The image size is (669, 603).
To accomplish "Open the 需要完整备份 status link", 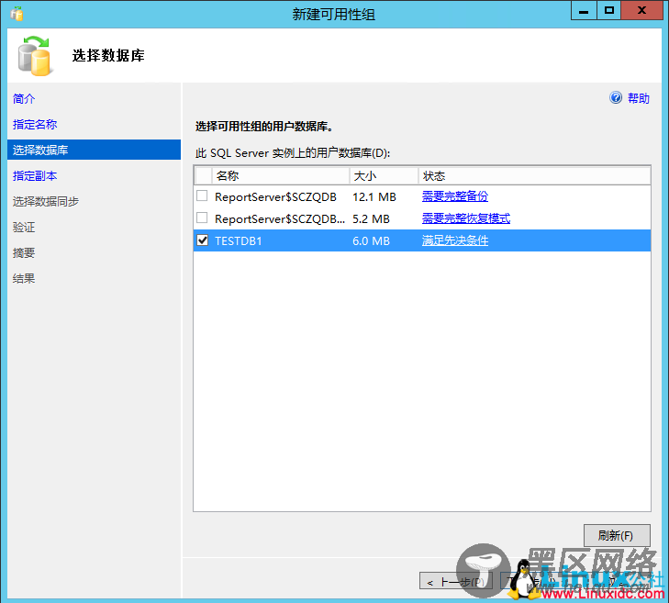I will pyautogui.click(x=455, y=196).
